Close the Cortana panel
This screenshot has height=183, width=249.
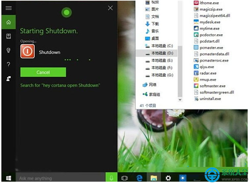click(x=110, y=8)
